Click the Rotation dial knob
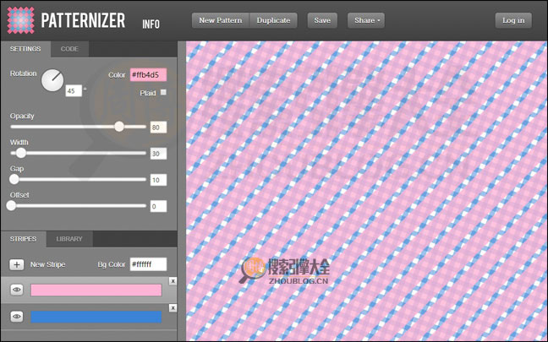Viewport: 548px width, 342px height. point(52,80)
